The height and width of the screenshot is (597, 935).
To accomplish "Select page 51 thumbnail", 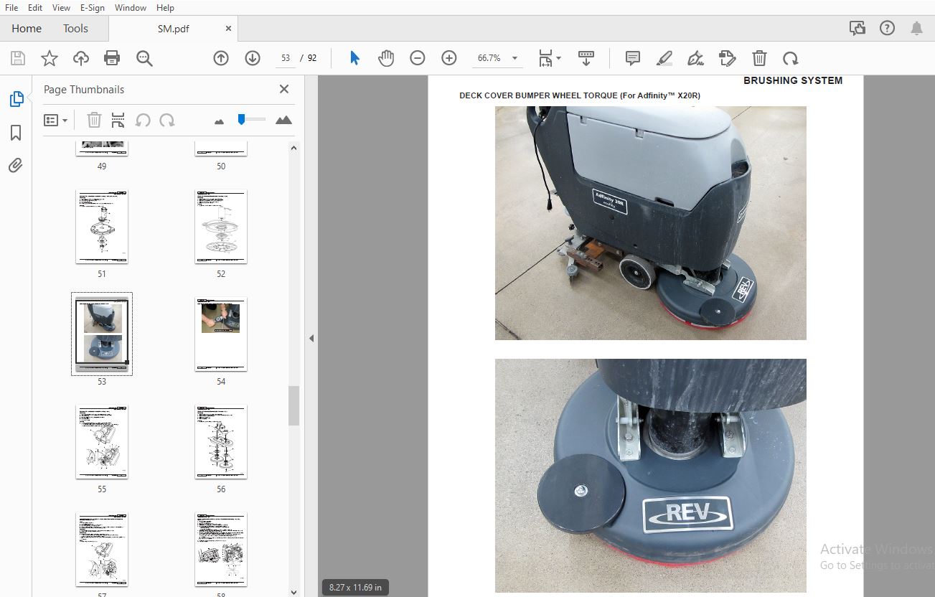I will tap(102, 227).
